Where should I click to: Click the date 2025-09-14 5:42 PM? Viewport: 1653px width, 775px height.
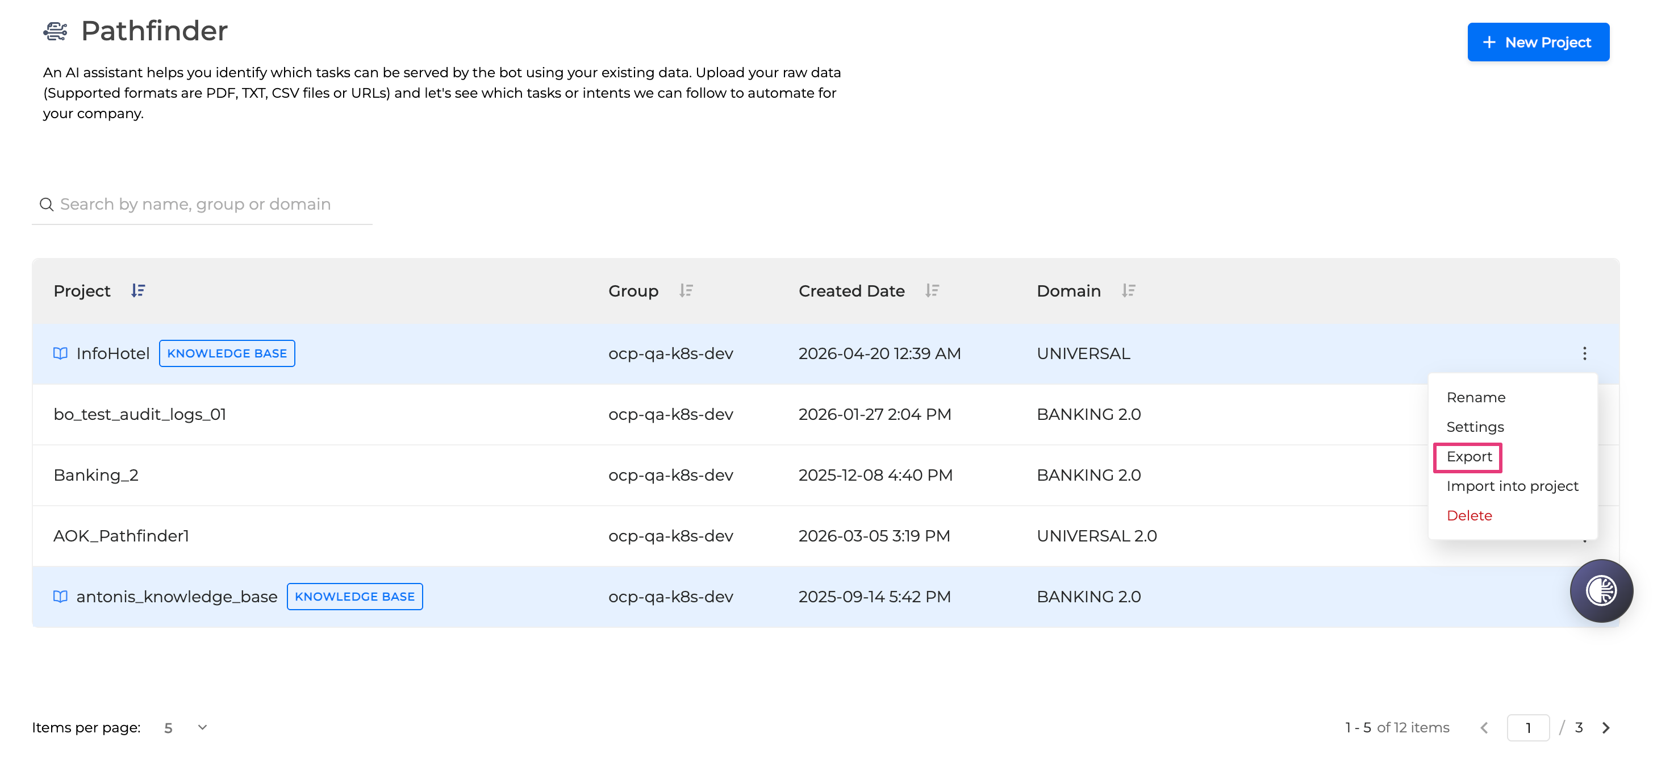[874, 597]
